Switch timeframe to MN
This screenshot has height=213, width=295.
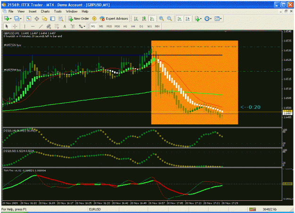pyautogui.click(x=157, y=26)
